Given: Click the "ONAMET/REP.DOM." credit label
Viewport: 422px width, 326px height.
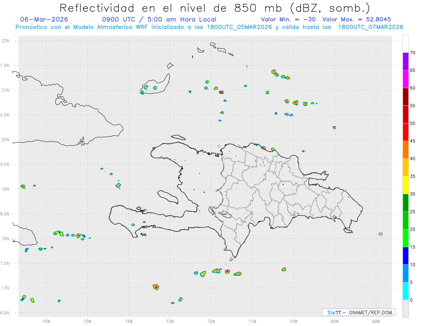Looking at the screenshot, I should (371, 312).
